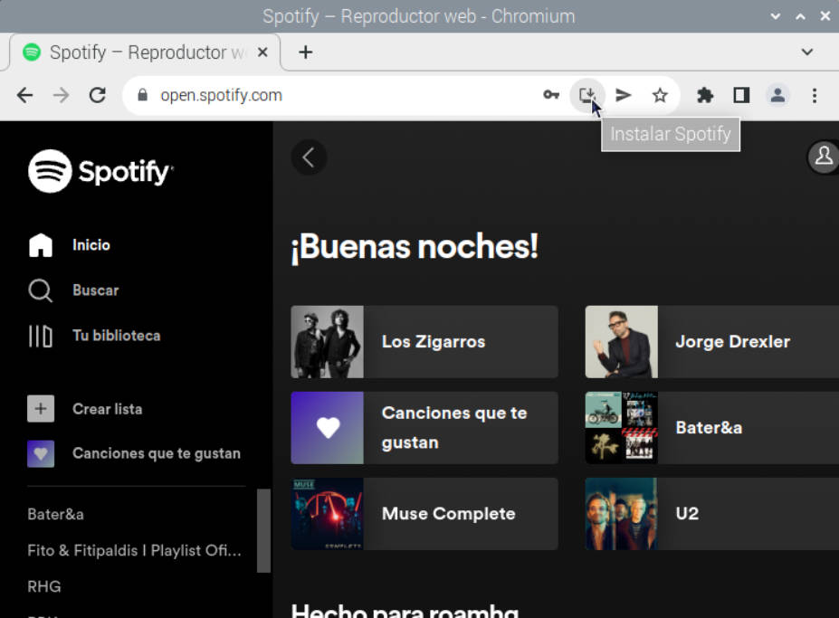Open the saved passwords key icon
The image size is (839, 618).
551,95
